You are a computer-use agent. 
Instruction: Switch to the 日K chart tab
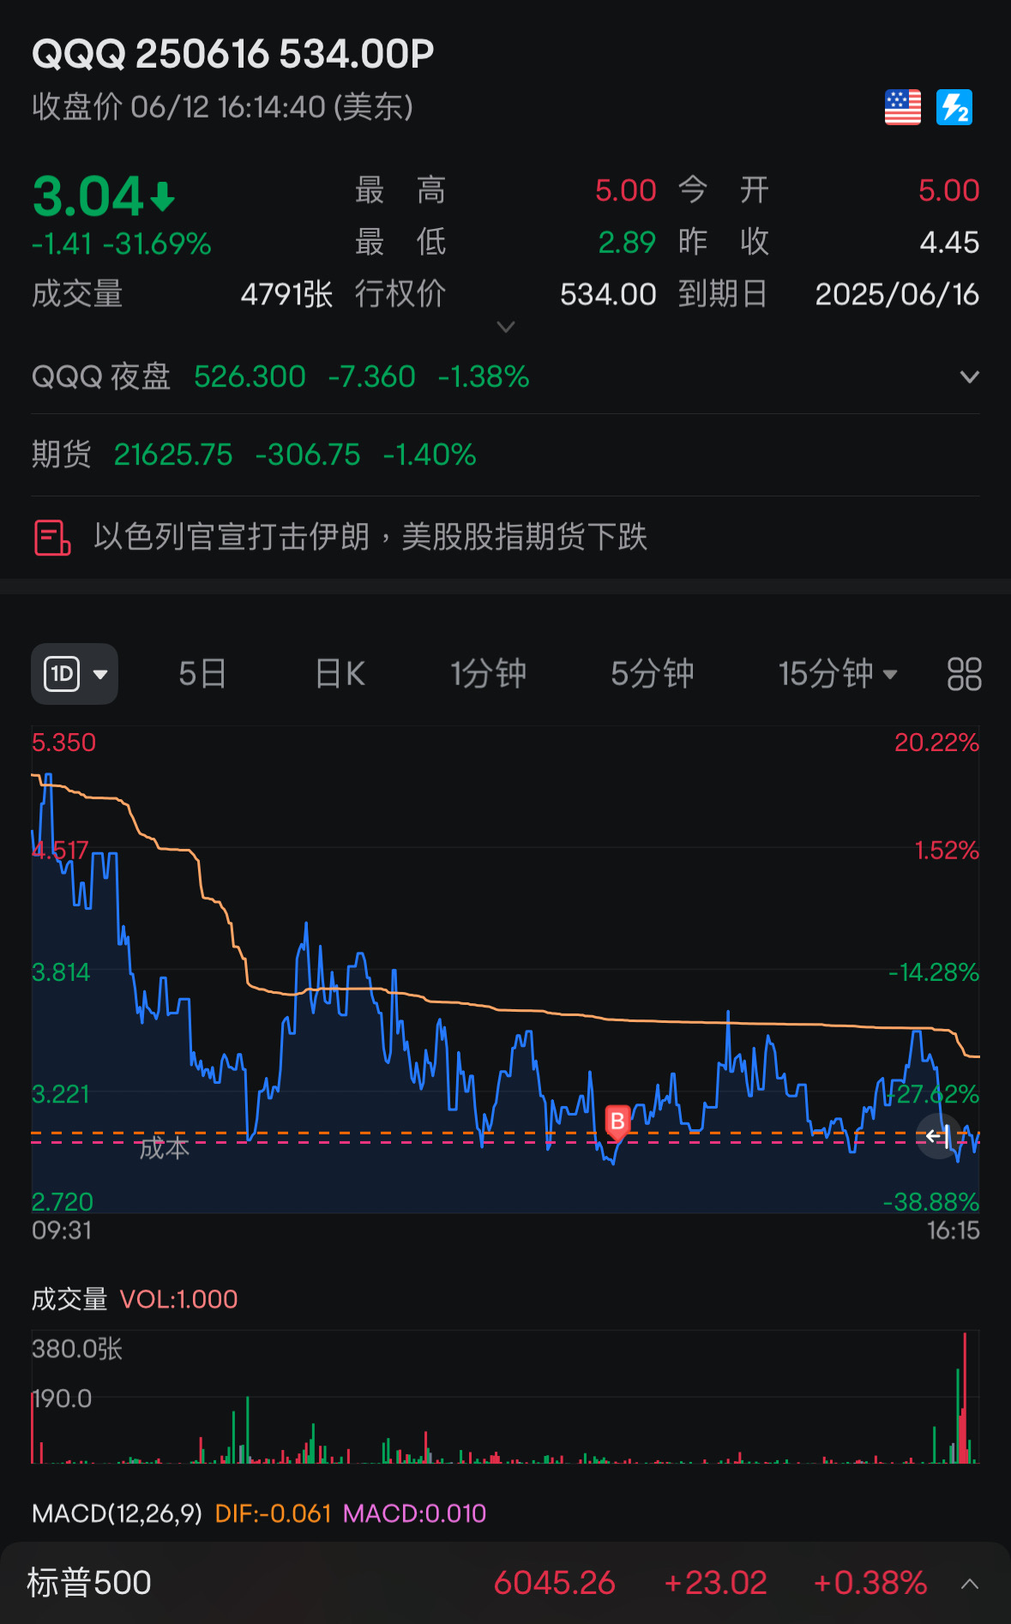(x=340, y=674)
